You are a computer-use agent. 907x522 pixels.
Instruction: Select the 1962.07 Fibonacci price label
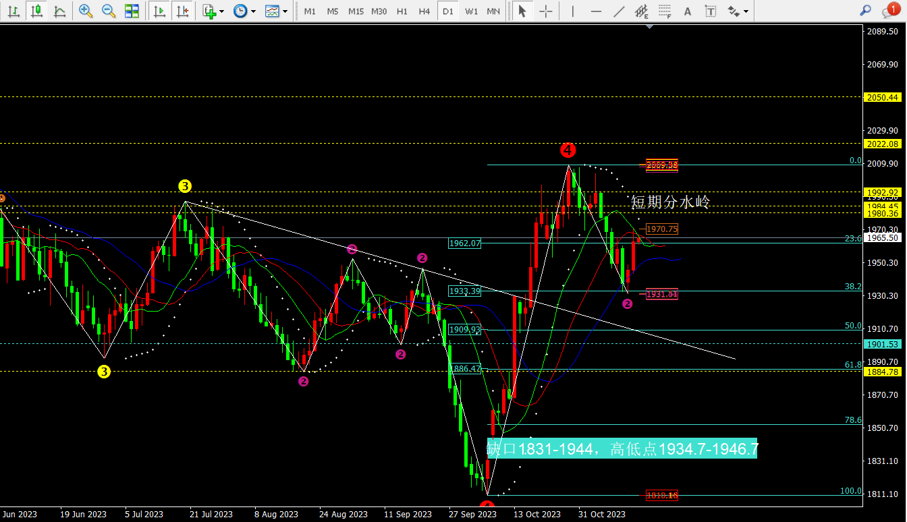[x=465, y=243]
